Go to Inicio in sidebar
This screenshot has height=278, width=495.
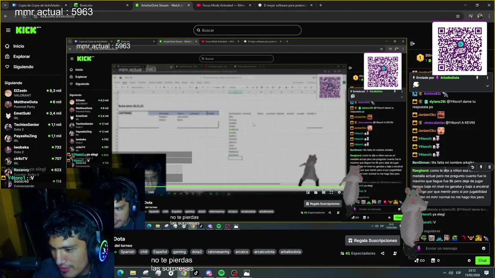tap(19, 46)
